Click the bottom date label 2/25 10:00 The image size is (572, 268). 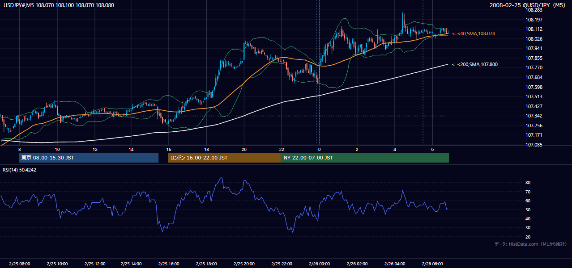[x=57, y=264]
